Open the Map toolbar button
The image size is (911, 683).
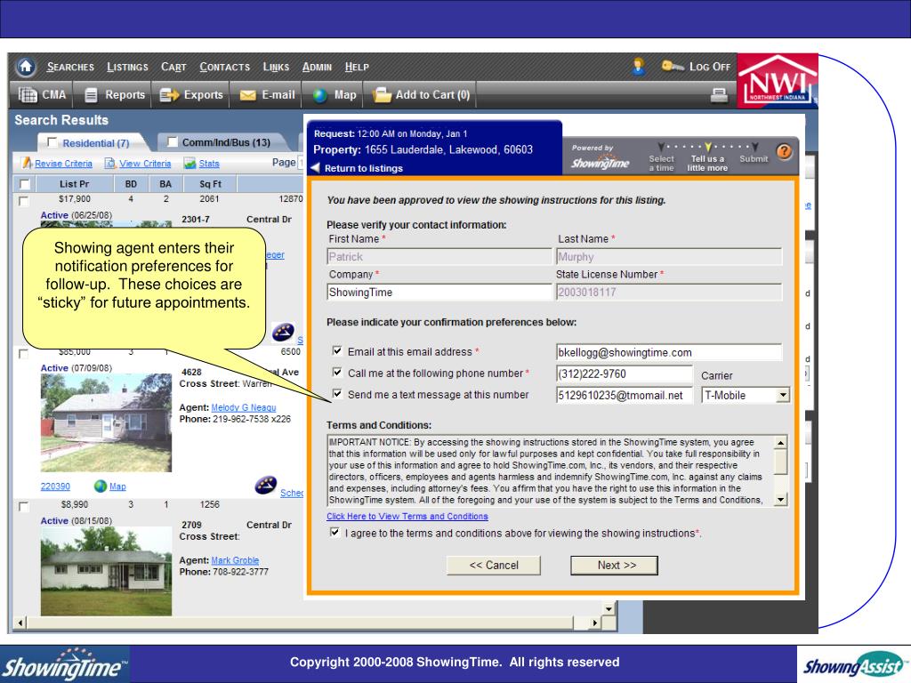click(335, 94)
